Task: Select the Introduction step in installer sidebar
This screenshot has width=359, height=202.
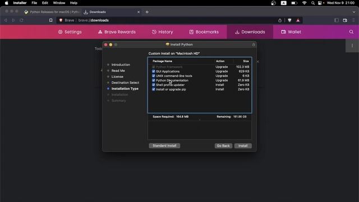Action: 121,65
